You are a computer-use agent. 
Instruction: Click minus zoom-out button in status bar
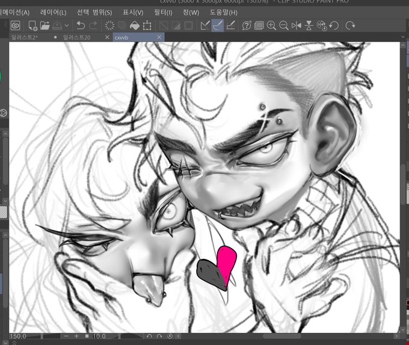[x=66, y=336]
